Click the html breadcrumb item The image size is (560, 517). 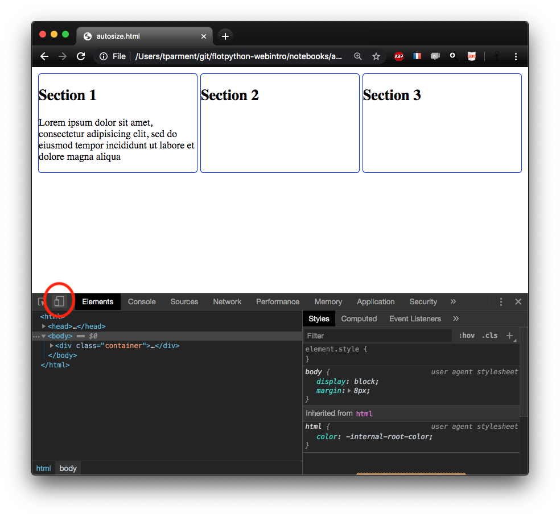coord(43,468)
